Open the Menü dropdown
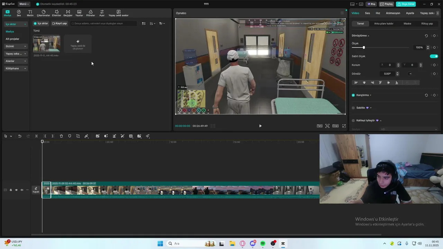Screen dimensions: 443x249 24,4
